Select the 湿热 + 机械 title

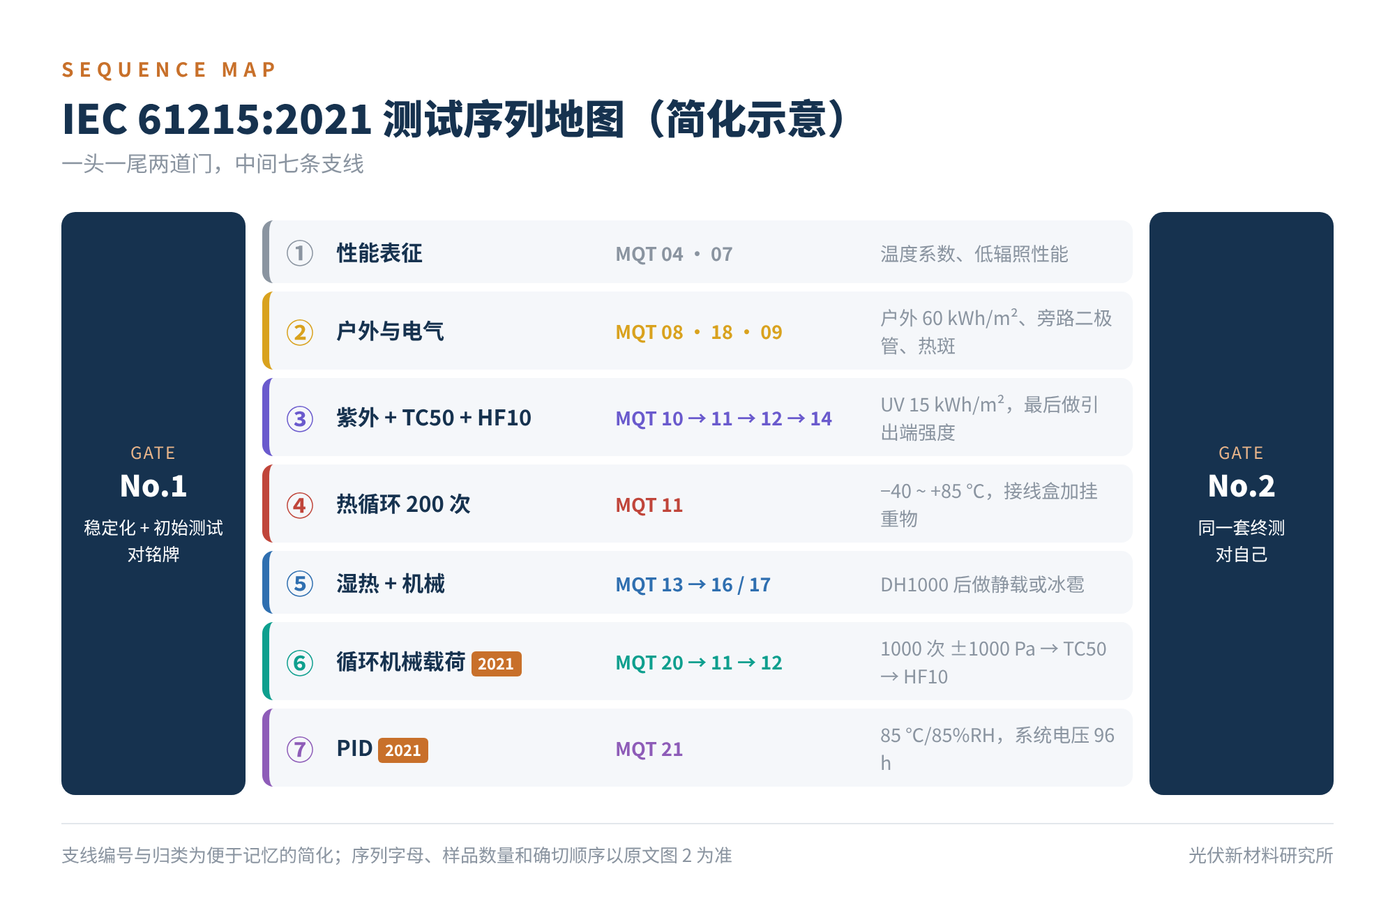click(x=391, y=584)
